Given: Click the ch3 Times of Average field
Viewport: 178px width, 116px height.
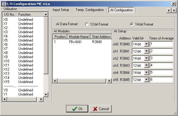Looking at the screenshot, I should (x=161, y=65).
